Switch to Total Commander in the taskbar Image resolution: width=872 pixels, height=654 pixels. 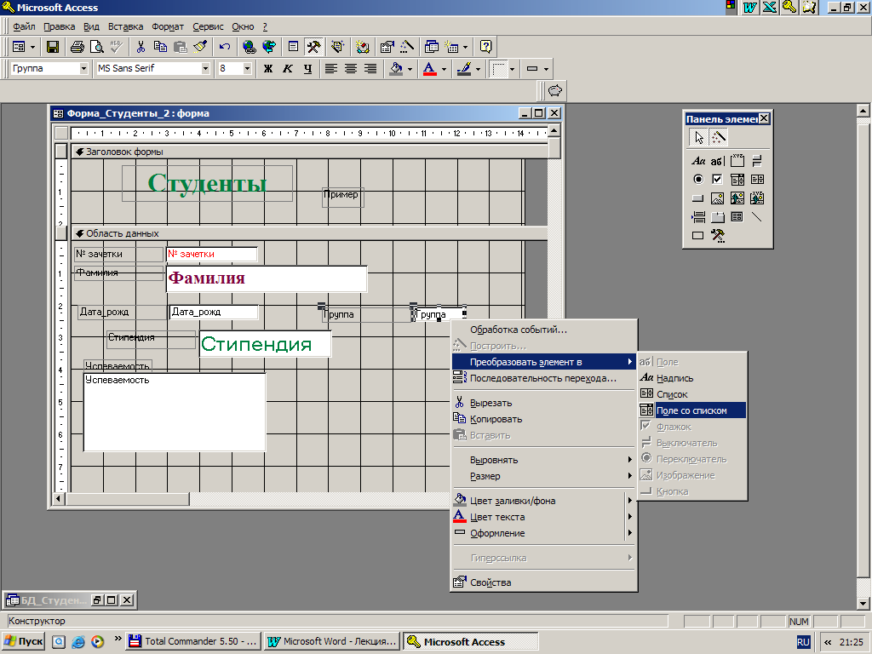point(193,641)
